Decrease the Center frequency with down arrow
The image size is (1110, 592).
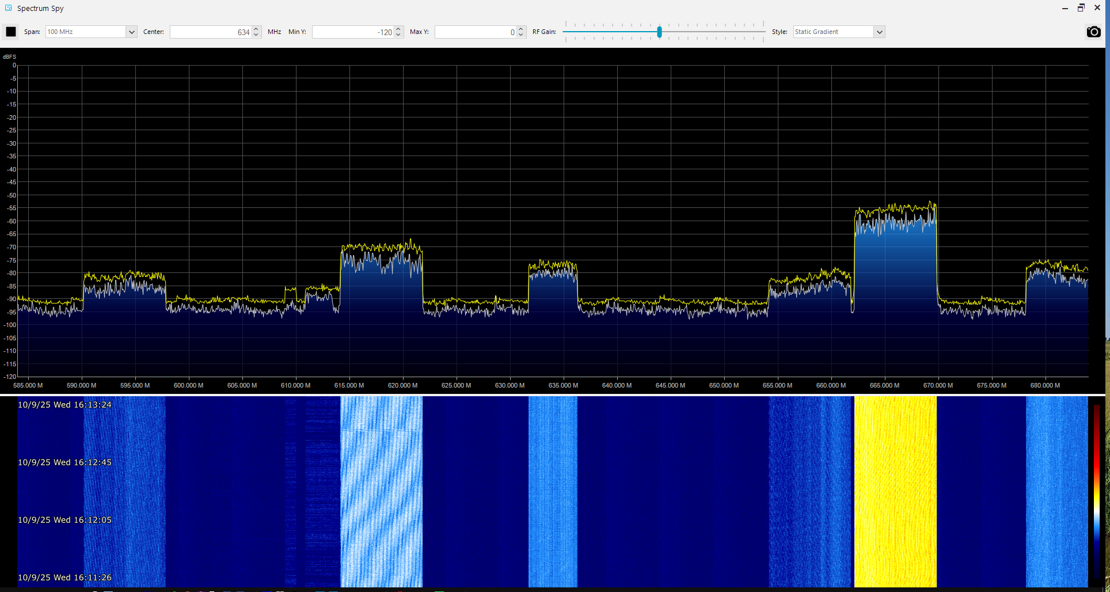pos(256,35)
